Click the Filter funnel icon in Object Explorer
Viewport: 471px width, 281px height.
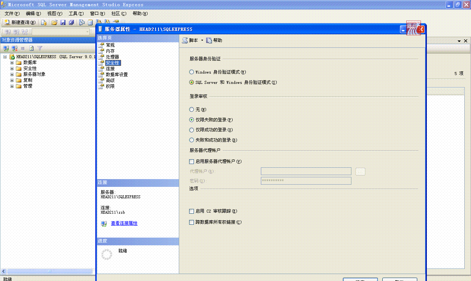[40, 48]
